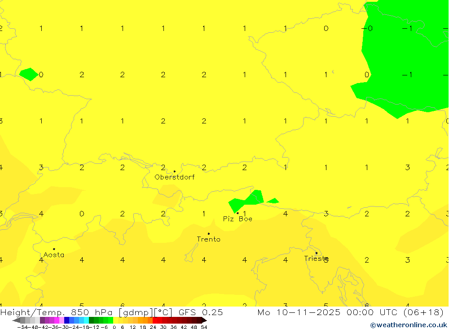Pick the dark blue swatch in color scale
Image resolution: width=449 pixels, height=329 pixels.
67,320
